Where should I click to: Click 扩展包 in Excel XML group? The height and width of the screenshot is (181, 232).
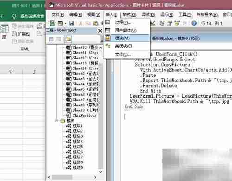click(x=21, y=34)
